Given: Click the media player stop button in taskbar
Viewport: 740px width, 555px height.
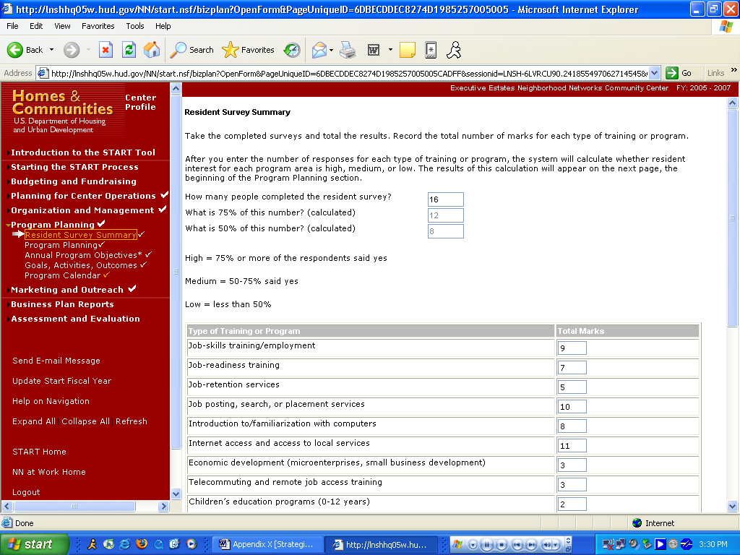Looking at the screenshot, I should coord(502,544).
